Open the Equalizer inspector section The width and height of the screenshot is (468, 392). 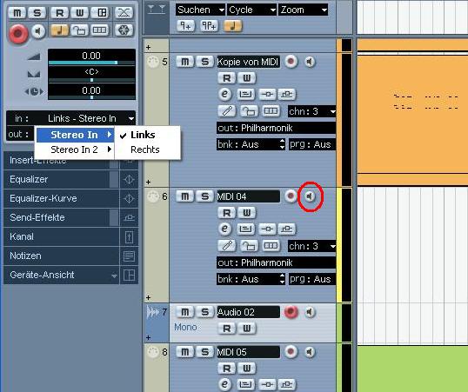click(57, 179)
